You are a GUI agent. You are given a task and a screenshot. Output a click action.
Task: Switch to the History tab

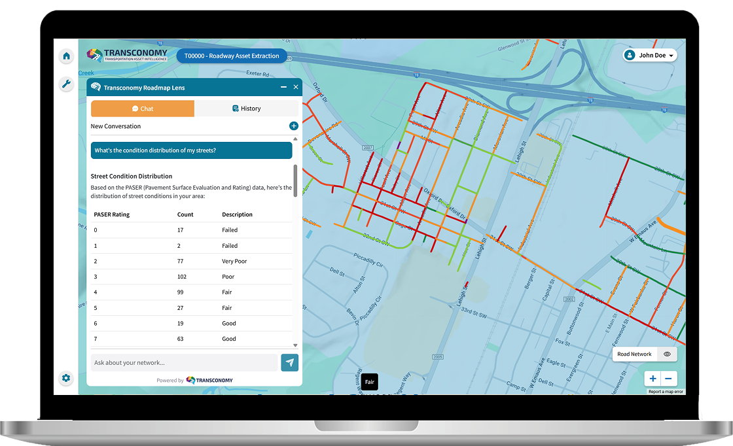[x=246, y=109]
